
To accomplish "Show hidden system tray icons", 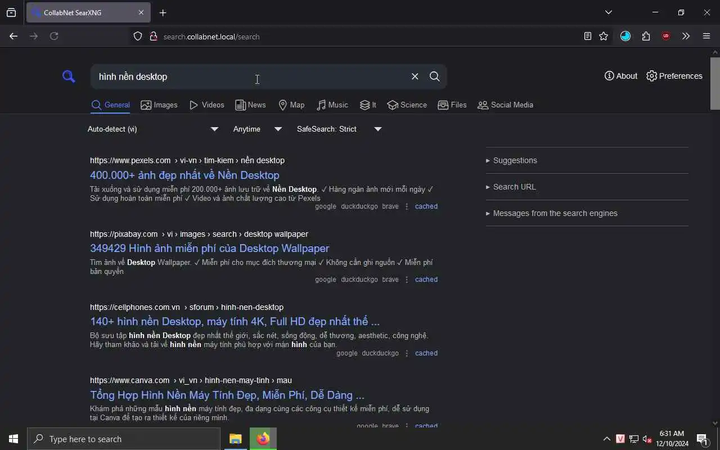I will point(606,439).
